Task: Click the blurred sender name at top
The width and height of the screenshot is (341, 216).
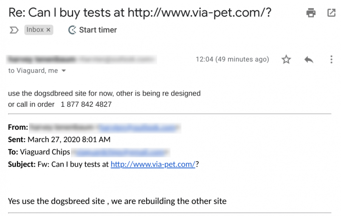Action: (41, 59)
